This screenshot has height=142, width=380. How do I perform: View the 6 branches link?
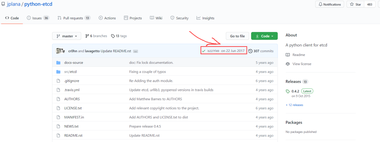pyautogui.click(x=96, y=36)
